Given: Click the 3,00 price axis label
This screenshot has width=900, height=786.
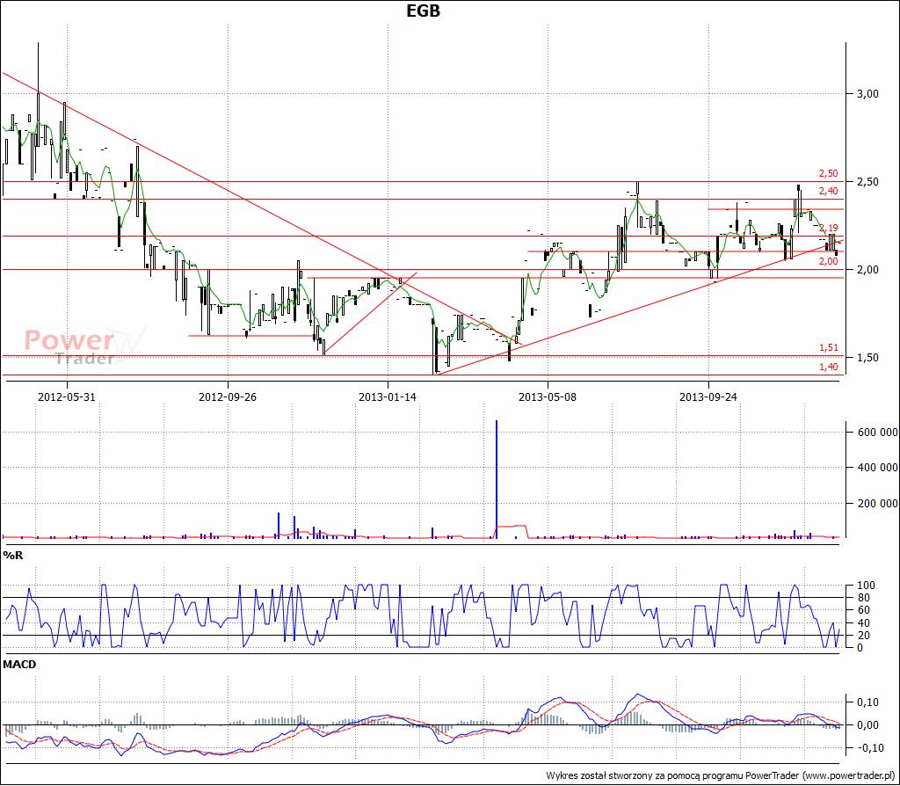Looking at the screenshot, I should point(867,94).
